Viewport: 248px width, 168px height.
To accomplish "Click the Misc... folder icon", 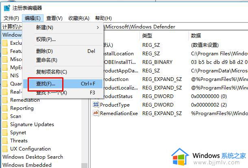I will coord(5,59).
